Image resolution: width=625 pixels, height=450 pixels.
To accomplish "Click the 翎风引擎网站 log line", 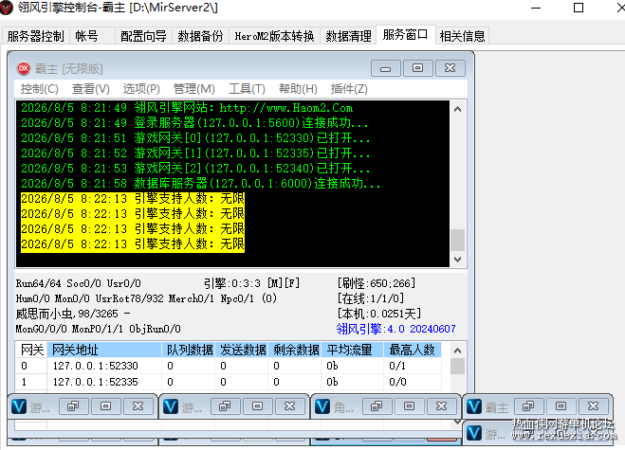I will [x=187, y=108].
